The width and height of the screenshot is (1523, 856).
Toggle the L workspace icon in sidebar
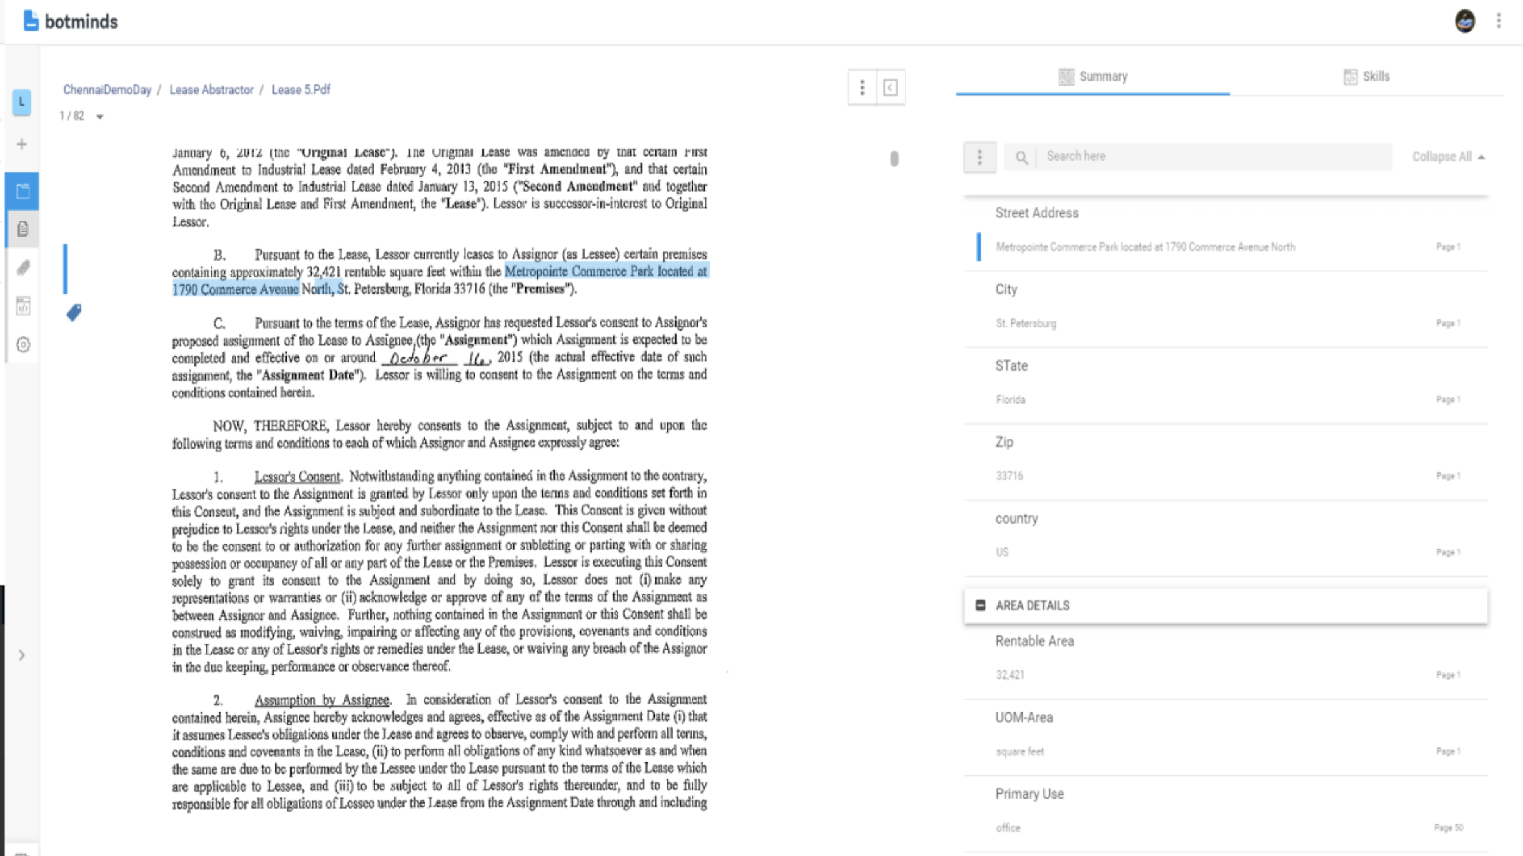(x=22, y=104)
